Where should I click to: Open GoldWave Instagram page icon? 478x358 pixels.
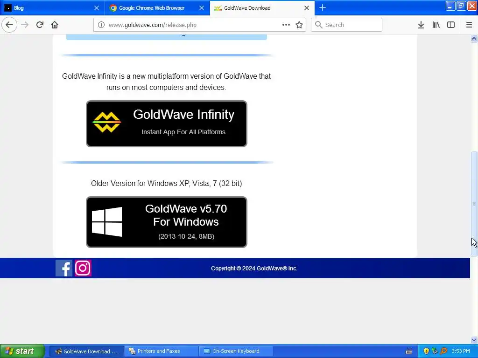click(x=83, y=268)
